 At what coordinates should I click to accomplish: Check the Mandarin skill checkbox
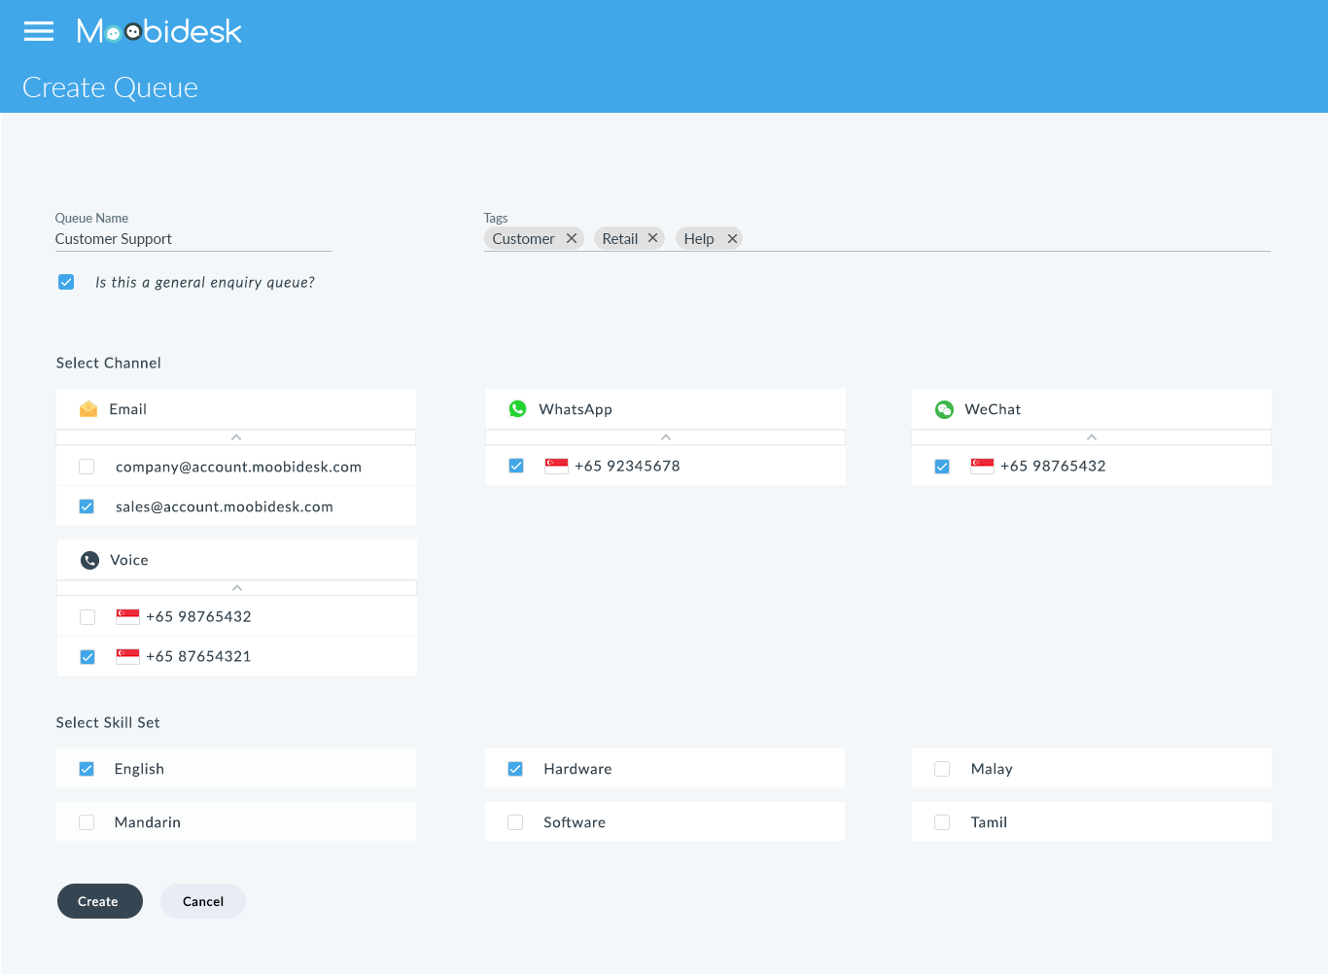[x=87, y=822]
